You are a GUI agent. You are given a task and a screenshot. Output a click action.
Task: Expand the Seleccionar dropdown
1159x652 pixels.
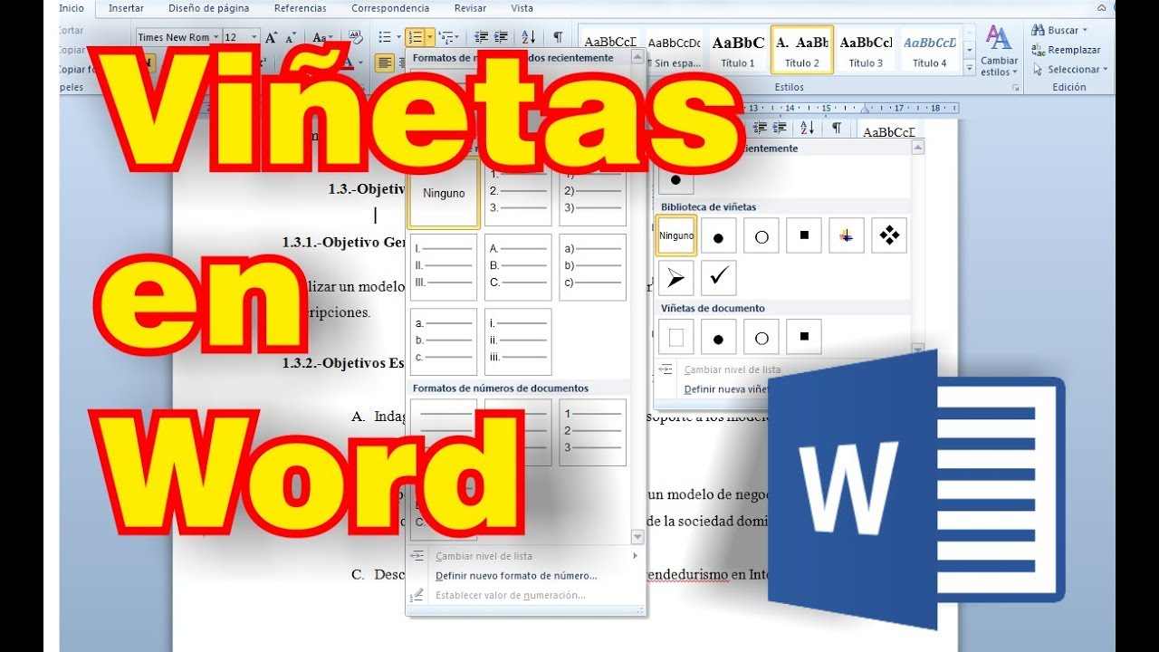1077,70
